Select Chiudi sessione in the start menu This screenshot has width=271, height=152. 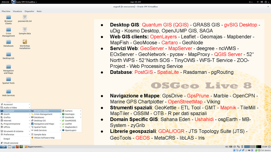coord(15,143)
